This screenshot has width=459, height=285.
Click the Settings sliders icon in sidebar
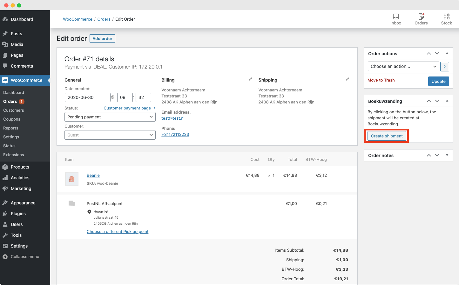[x=5, y=246]
